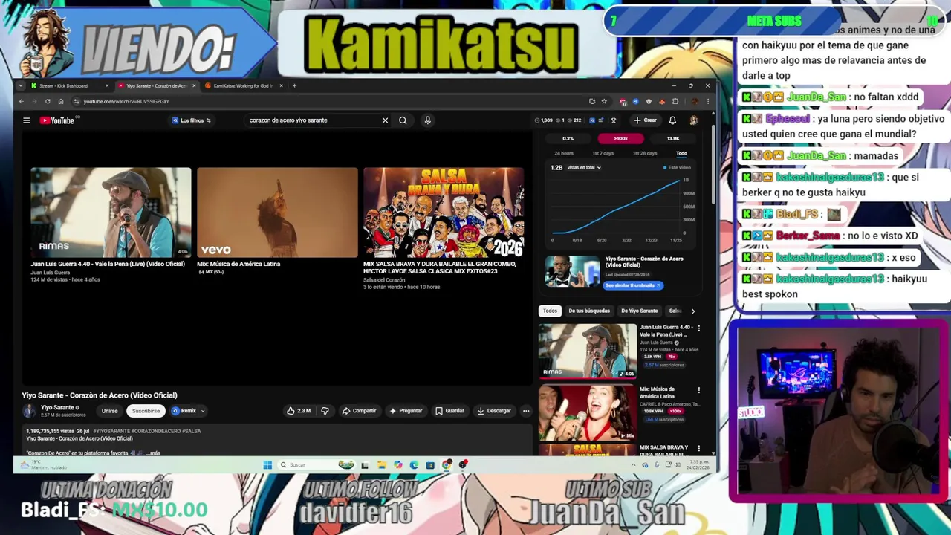Reload the current browser page
This screenshot has height=535, width=951.
pyautogui.click(x=48, y=101)
